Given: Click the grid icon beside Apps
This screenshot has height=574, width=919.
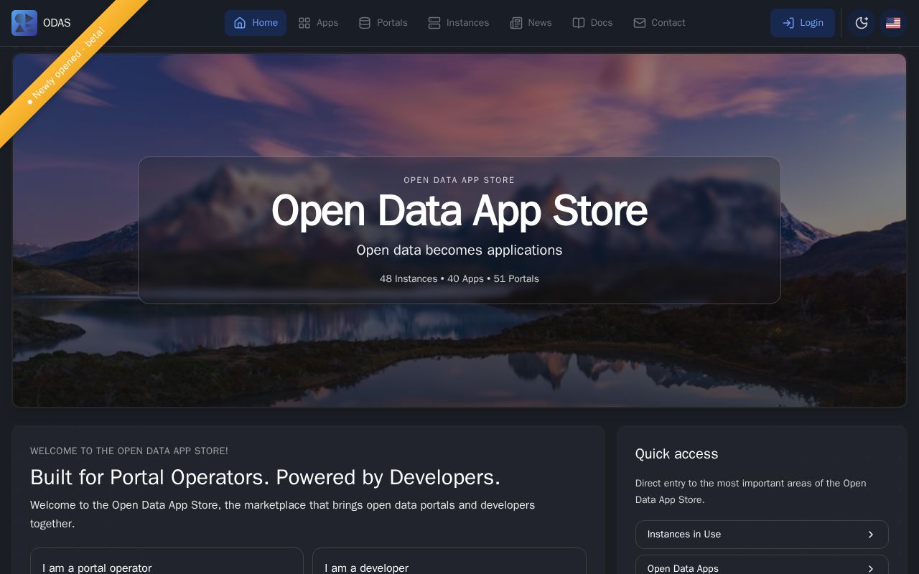Looking at the screenshot, I should pos(304,23).
